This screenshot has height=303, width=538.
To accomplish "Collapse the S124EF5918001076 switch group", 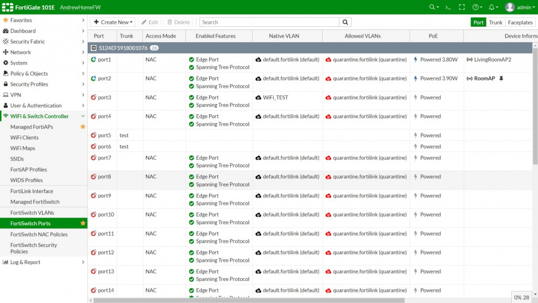I will tap(94, 48).
